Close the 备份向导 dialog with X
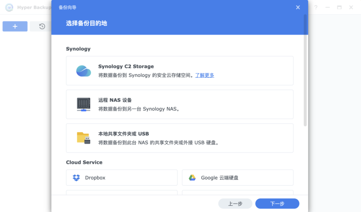This screenshot has height=212, width=361. [x=298, y=7]
